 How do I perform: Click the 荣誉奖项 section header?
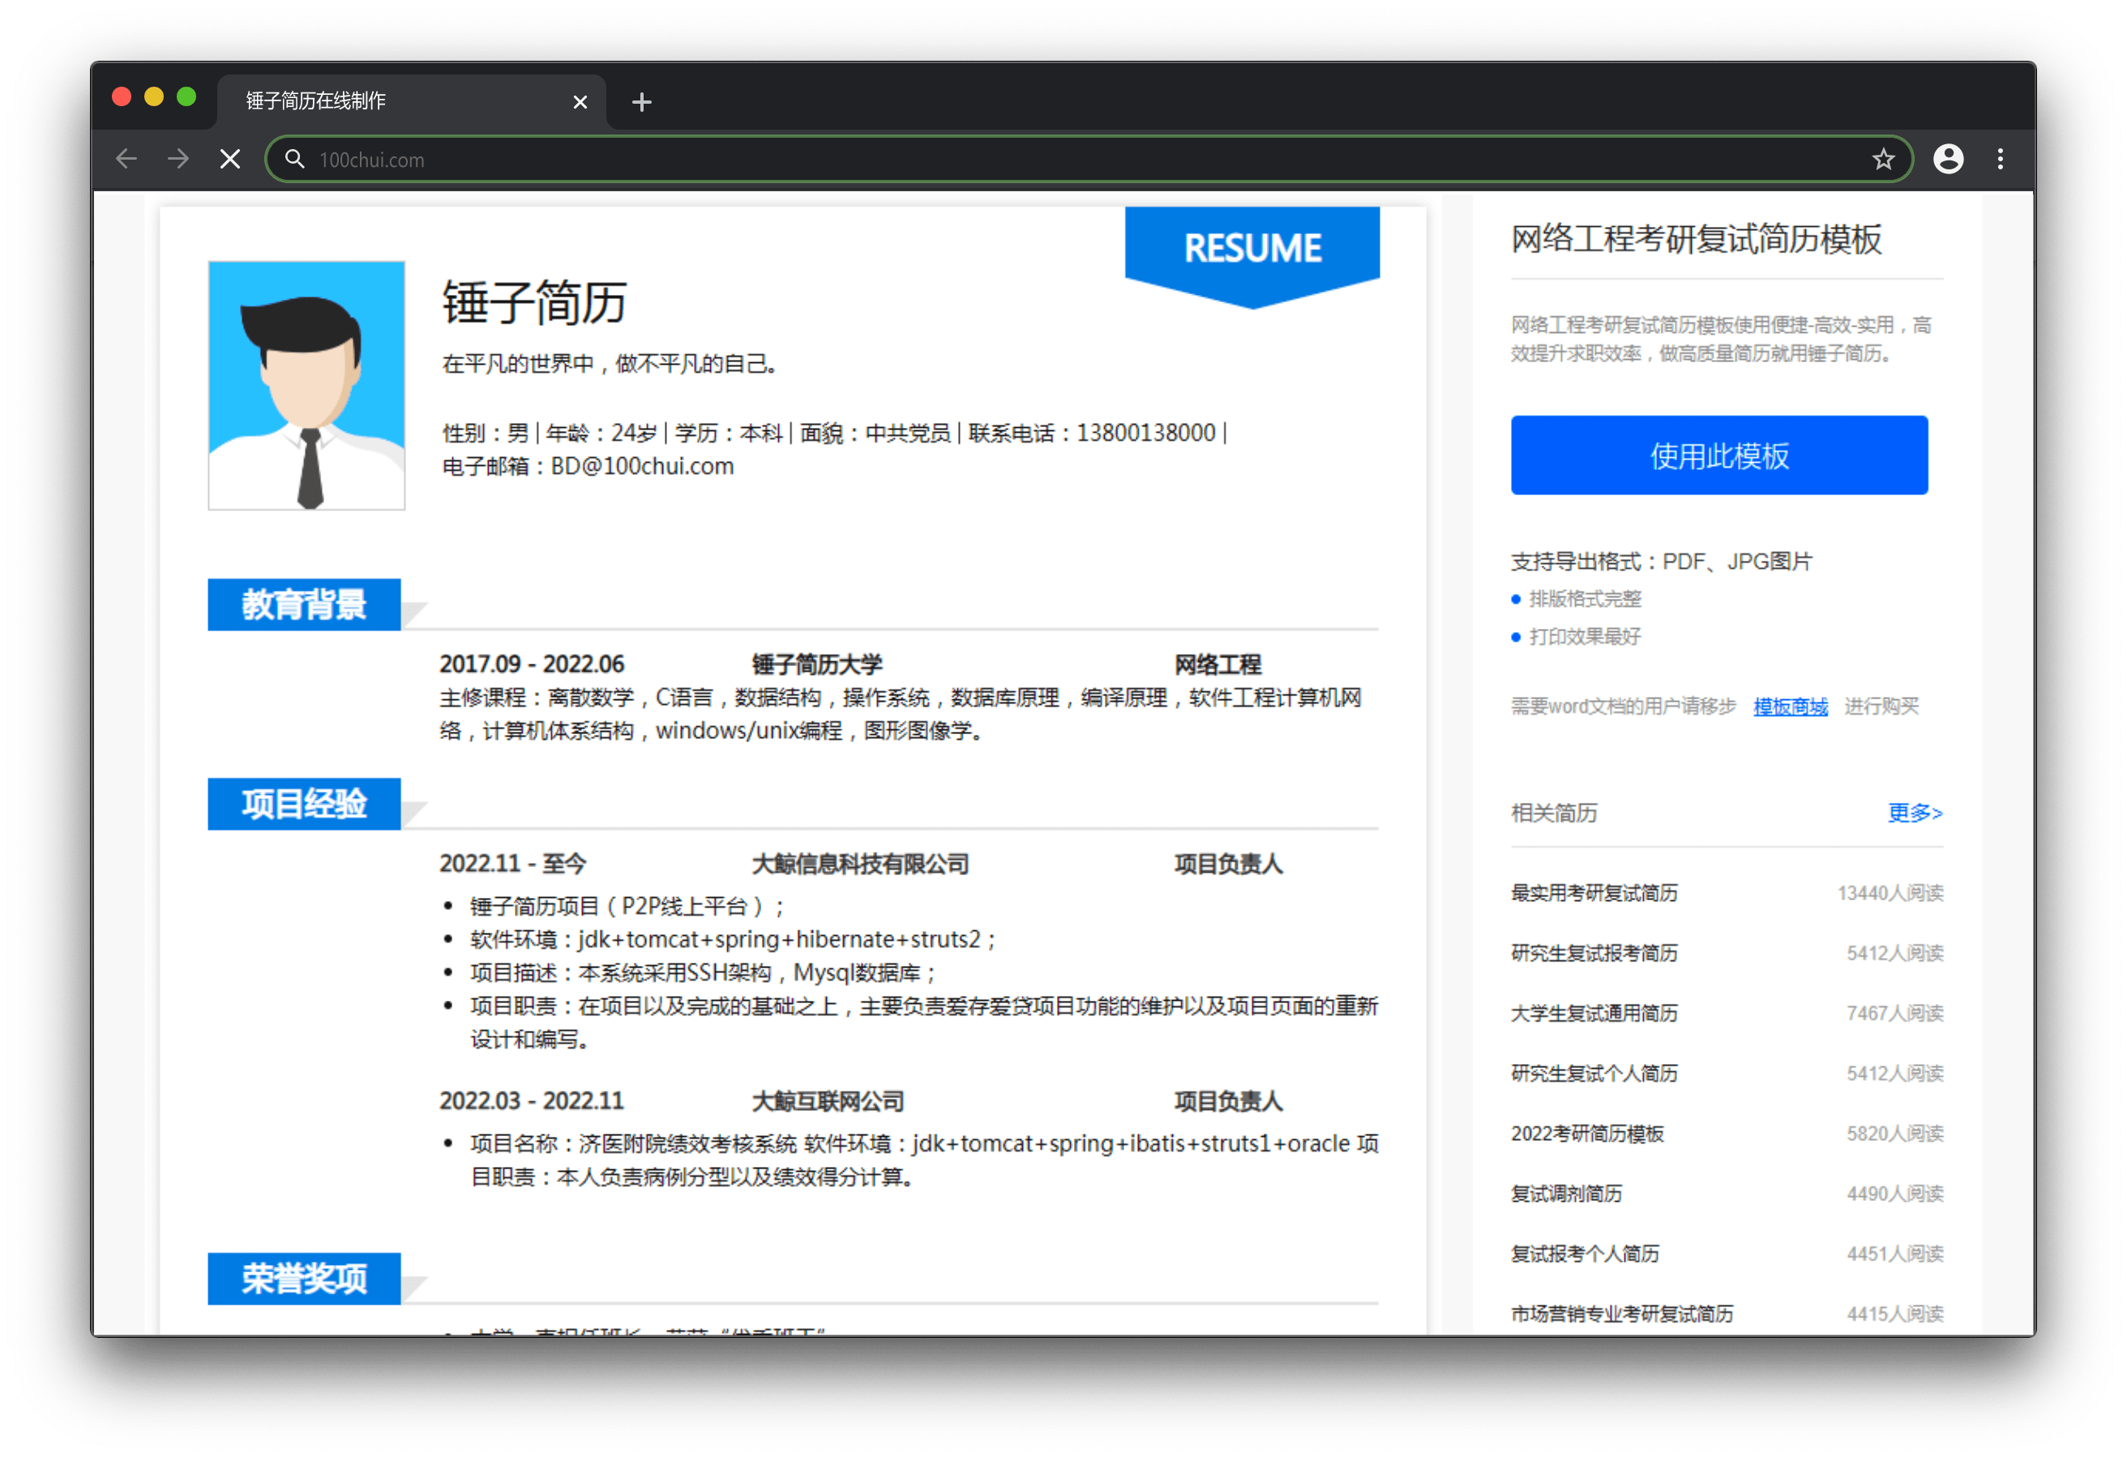[304, 1279]
